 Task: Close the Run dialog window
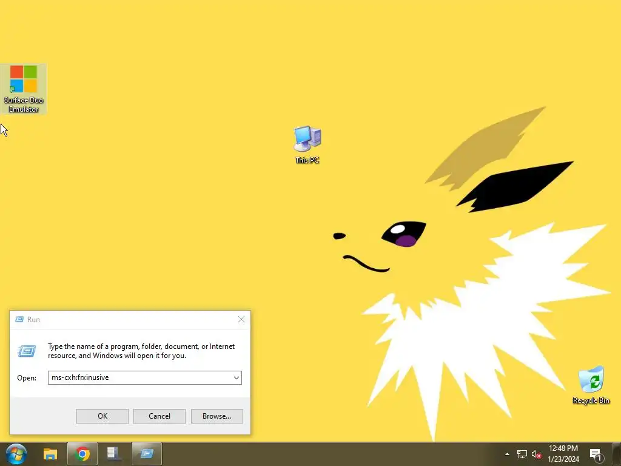(x=241, y=319)
